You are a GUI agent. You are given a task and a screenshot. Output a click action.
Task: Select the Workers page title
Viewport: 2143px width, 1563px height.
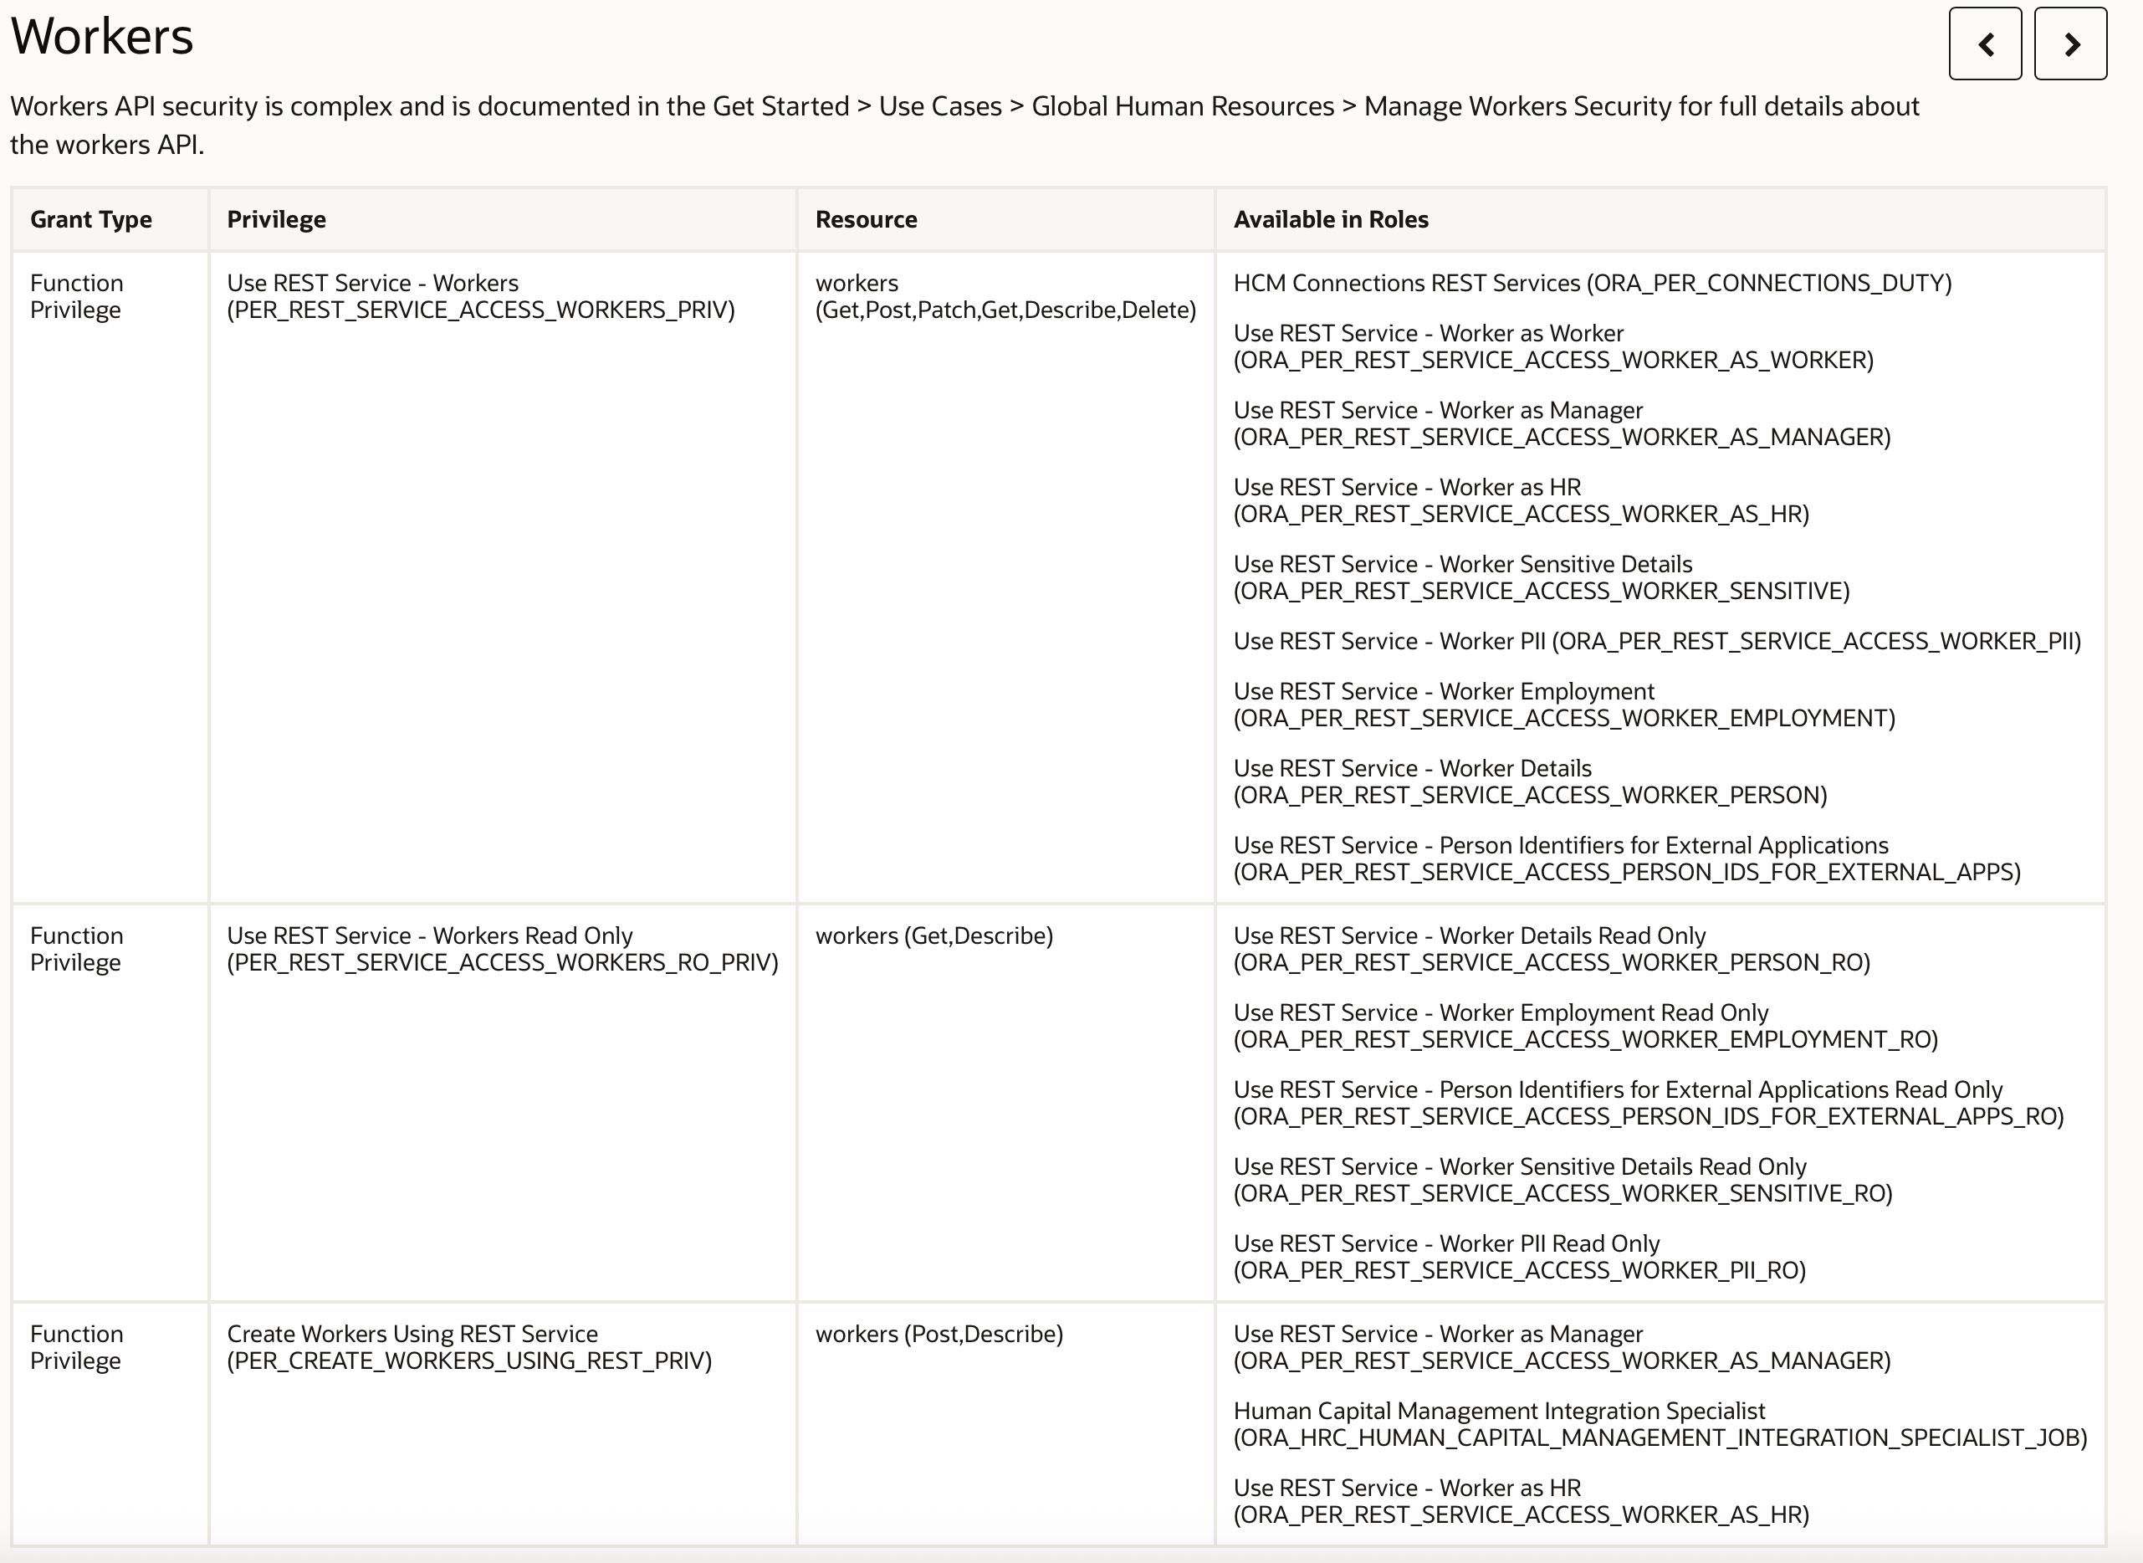tap(100, 36)
